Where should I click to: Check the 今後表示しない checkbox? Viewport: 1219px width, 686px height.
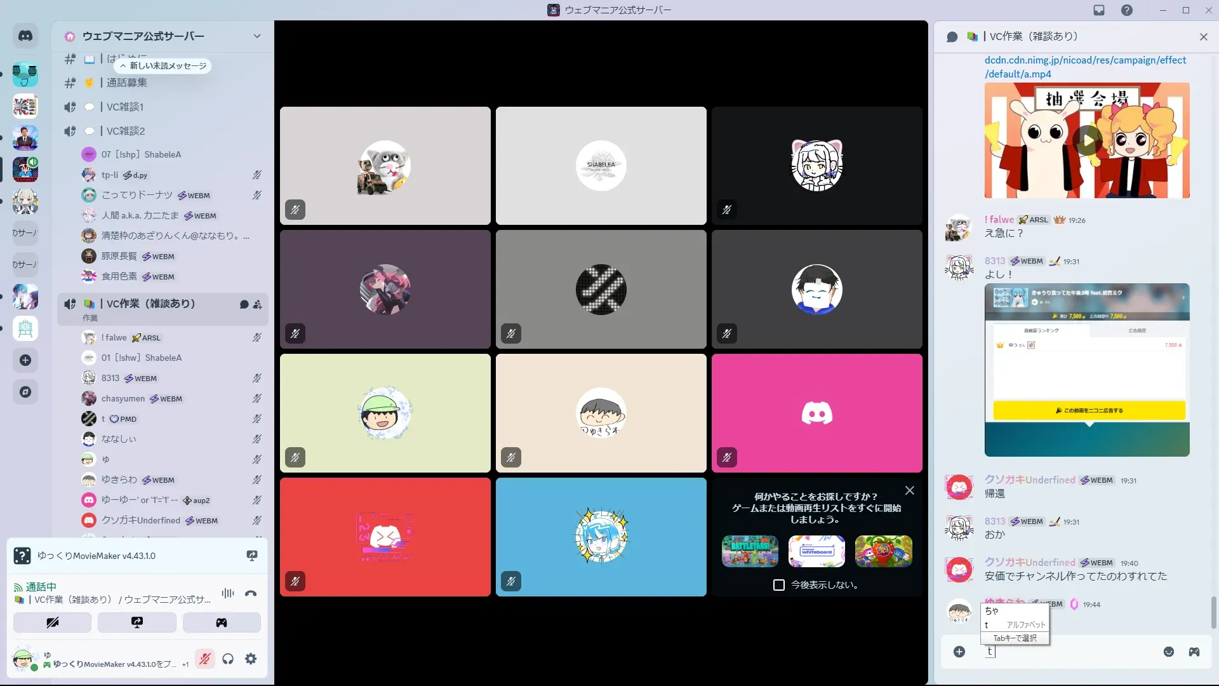[779, 585]
